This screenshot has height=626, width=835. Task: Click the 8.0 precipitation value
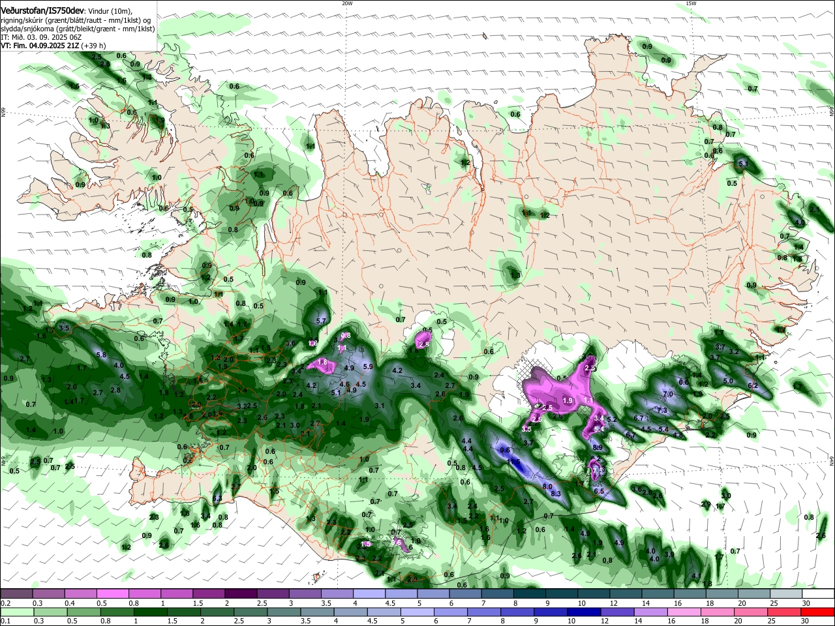547,486
